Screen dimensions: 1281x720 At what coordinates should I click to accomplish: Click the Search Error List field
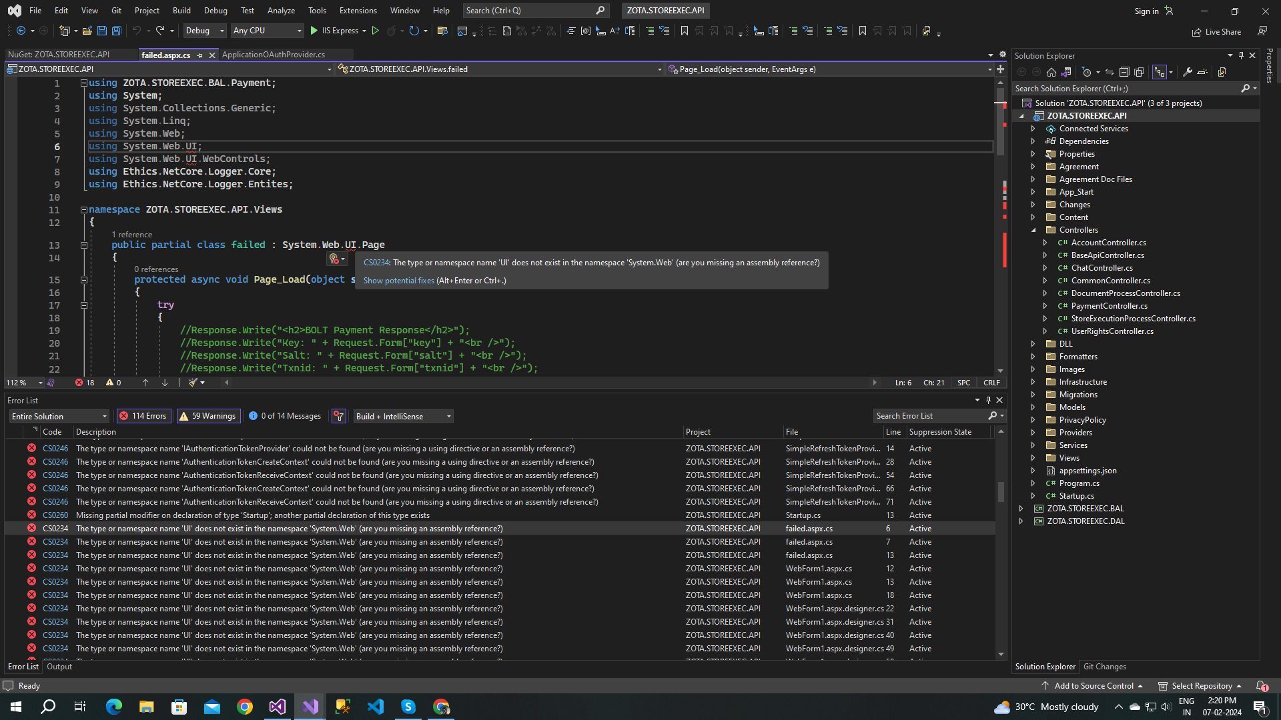tap(930, 416)
